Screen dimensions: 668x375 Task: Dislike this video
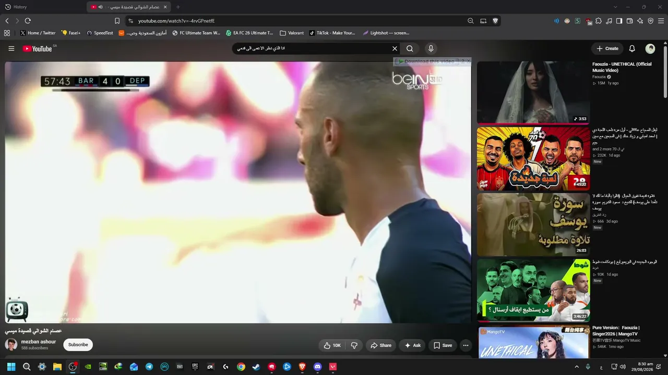pos(354,345)
